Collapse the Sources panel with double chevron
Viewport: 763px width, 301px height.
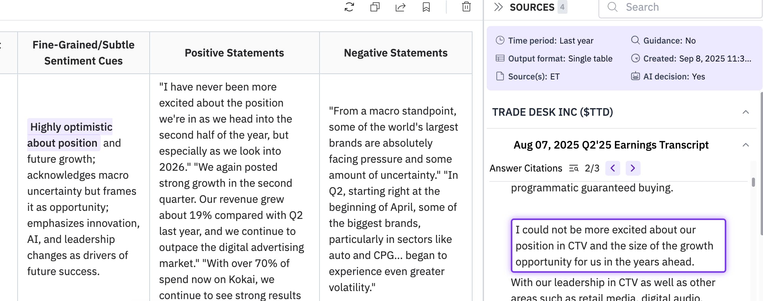click(498, 7)
